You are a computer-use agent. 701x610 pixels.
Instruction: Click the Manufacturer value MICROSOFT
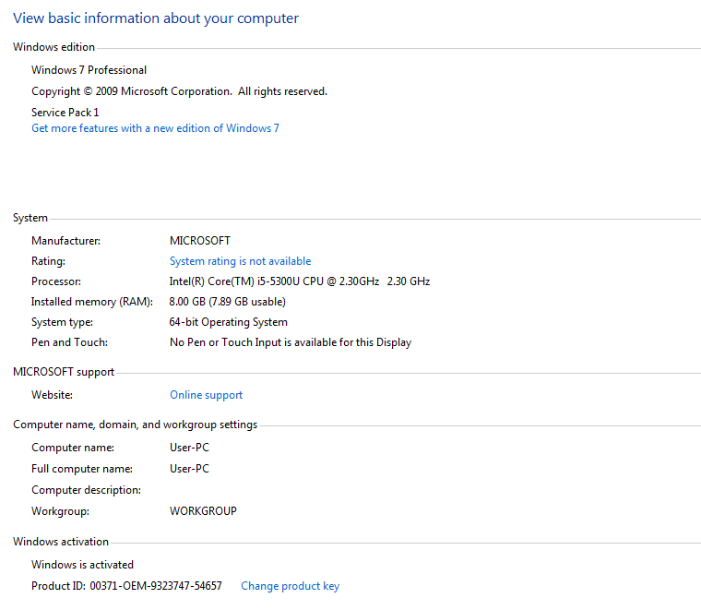pos(200,241)
